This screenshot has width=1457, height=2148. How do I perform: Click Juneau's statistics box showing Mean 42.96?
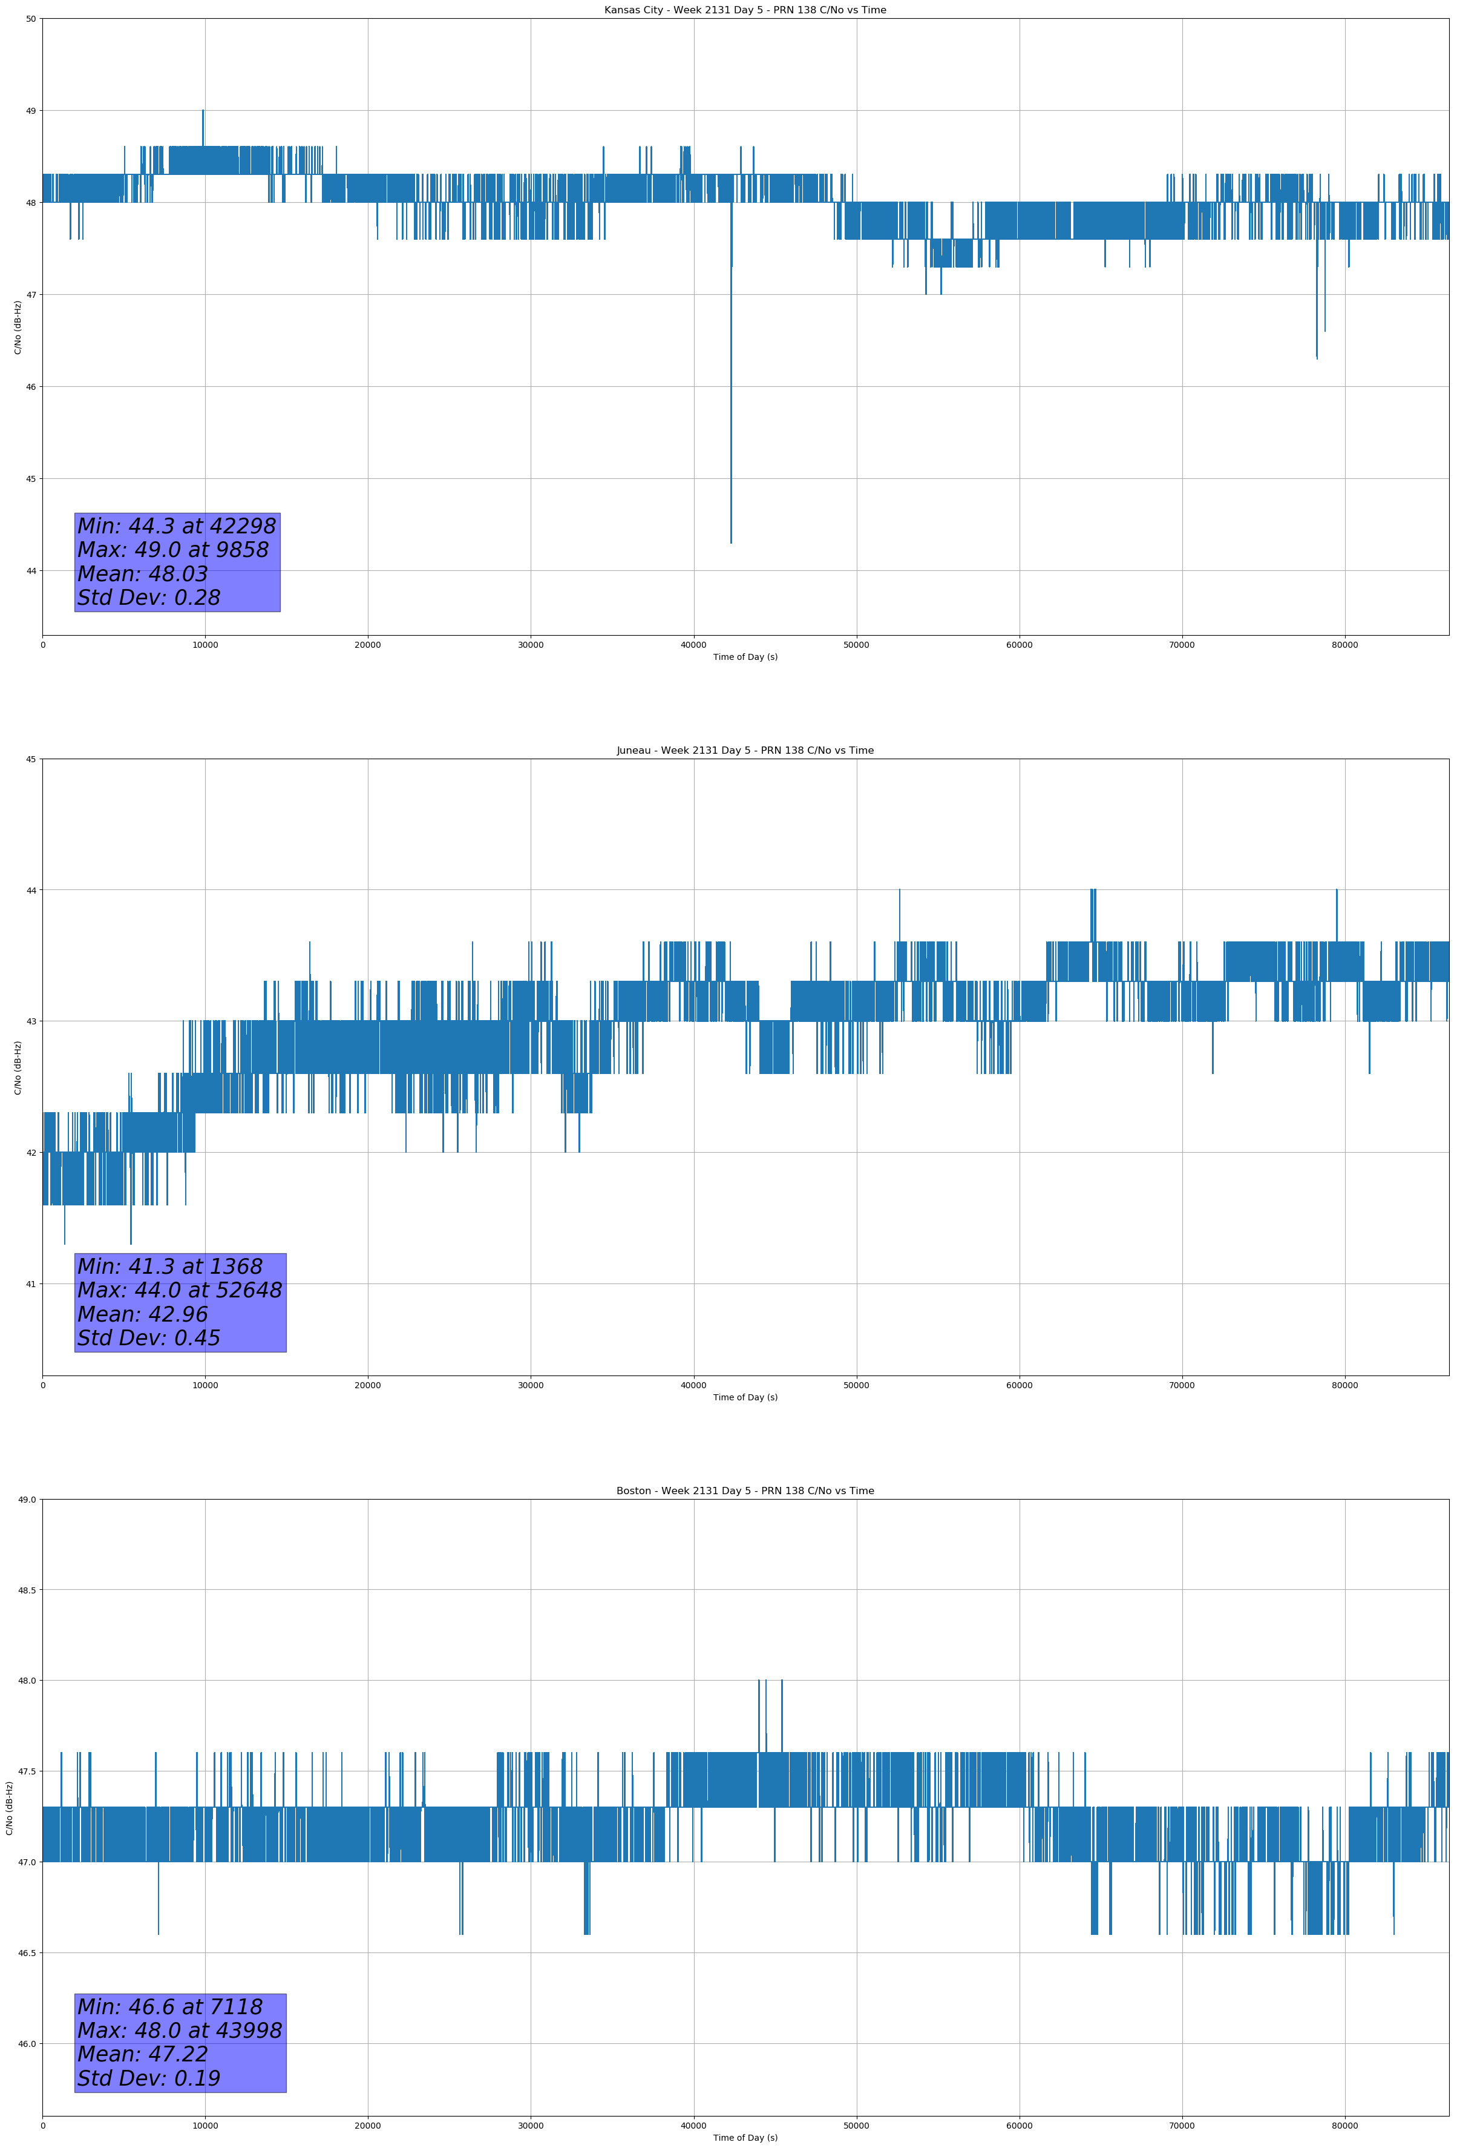coord(180,1302)
